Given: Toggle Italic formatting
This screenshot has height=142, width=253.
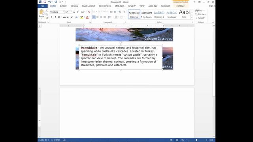Looking at the screenshot, I should [x=55, y=17].
